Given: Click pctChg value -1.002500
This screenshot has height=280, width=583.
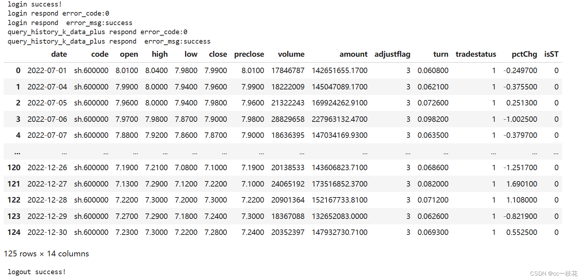Looking at the screenshot, I should pos(520,119).
